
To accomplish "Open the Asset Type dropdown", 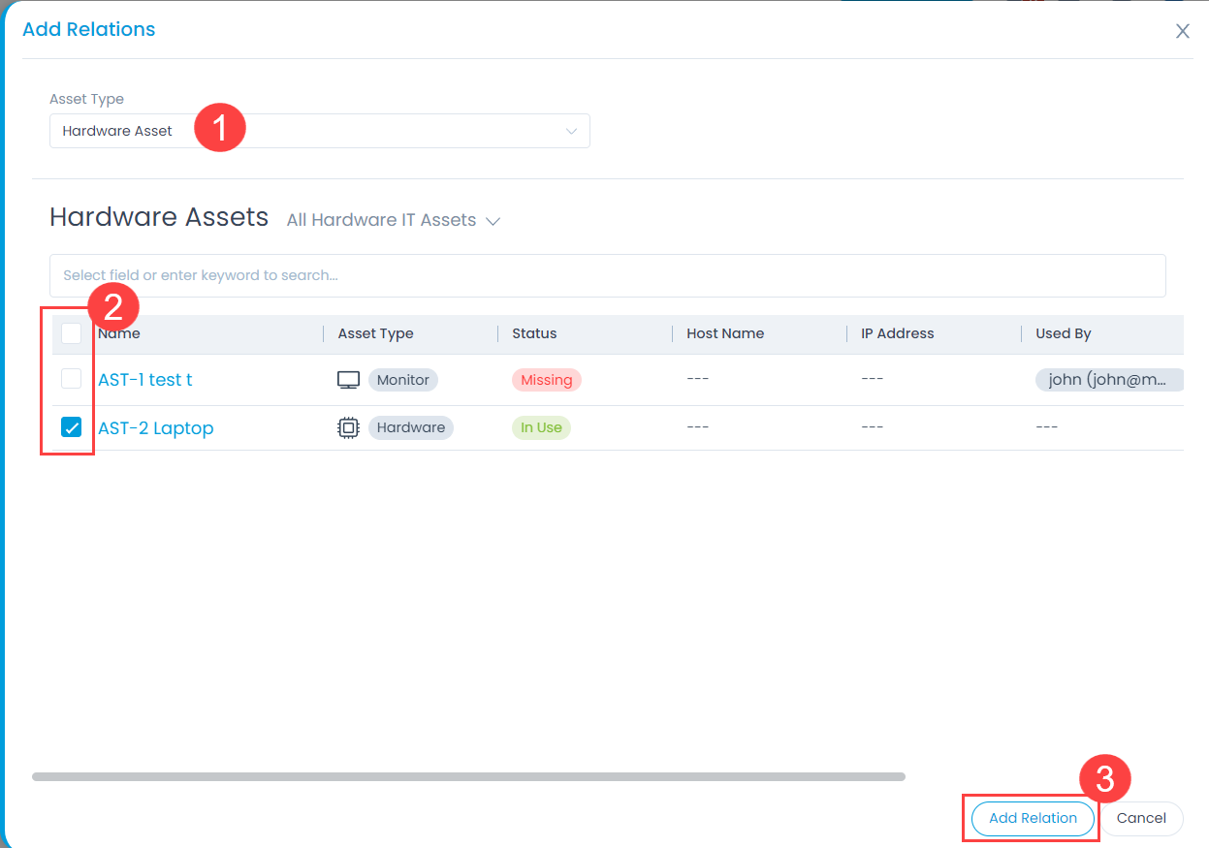I will [x=320, y=130].
